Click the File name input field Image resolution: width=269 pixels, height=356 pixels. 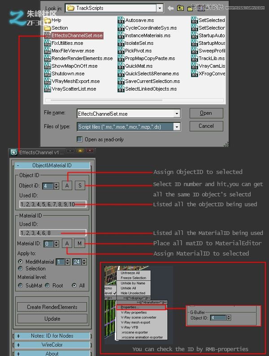click(x=126, y=113)
